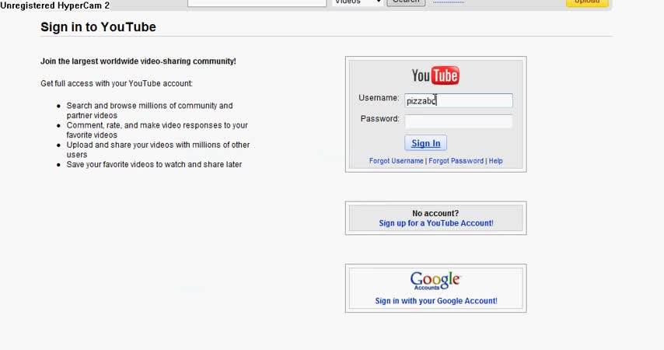The image size is (664, 350).
Task: Focus the Password input field
Action: tap(459, 121)
